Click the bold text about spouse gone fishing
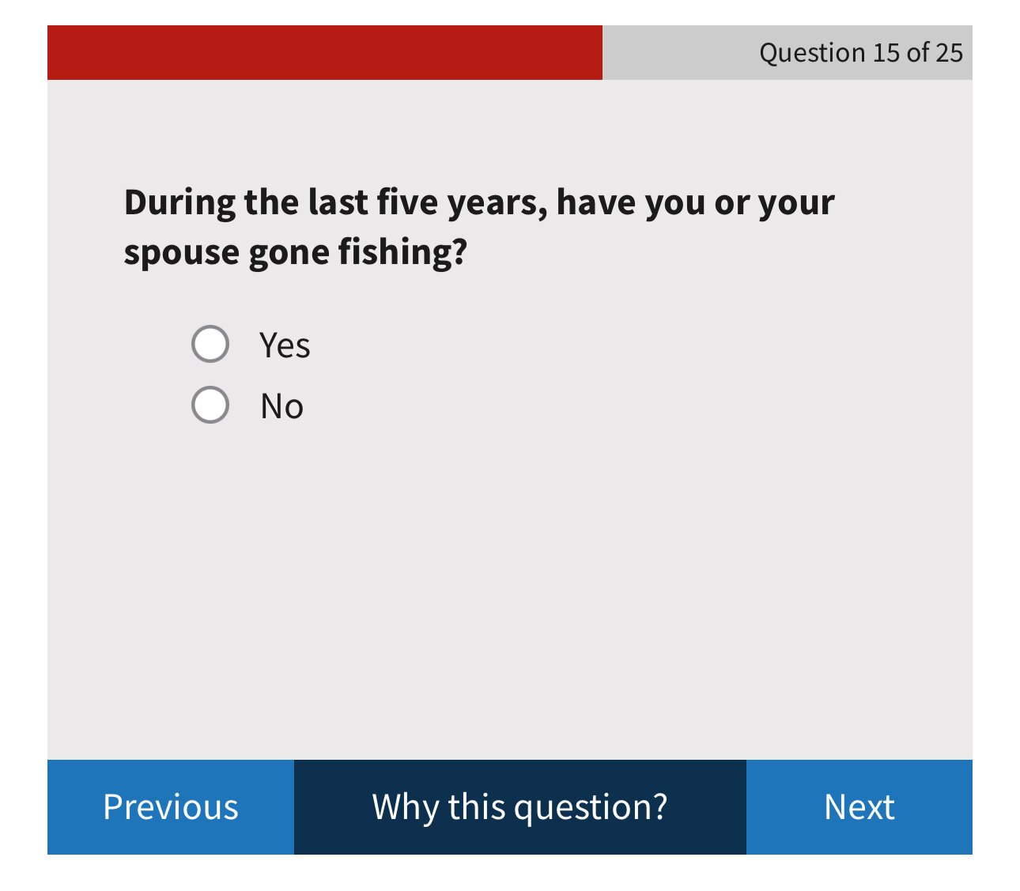This screenshot has width=1020, height=891. (x=296, y=252)
